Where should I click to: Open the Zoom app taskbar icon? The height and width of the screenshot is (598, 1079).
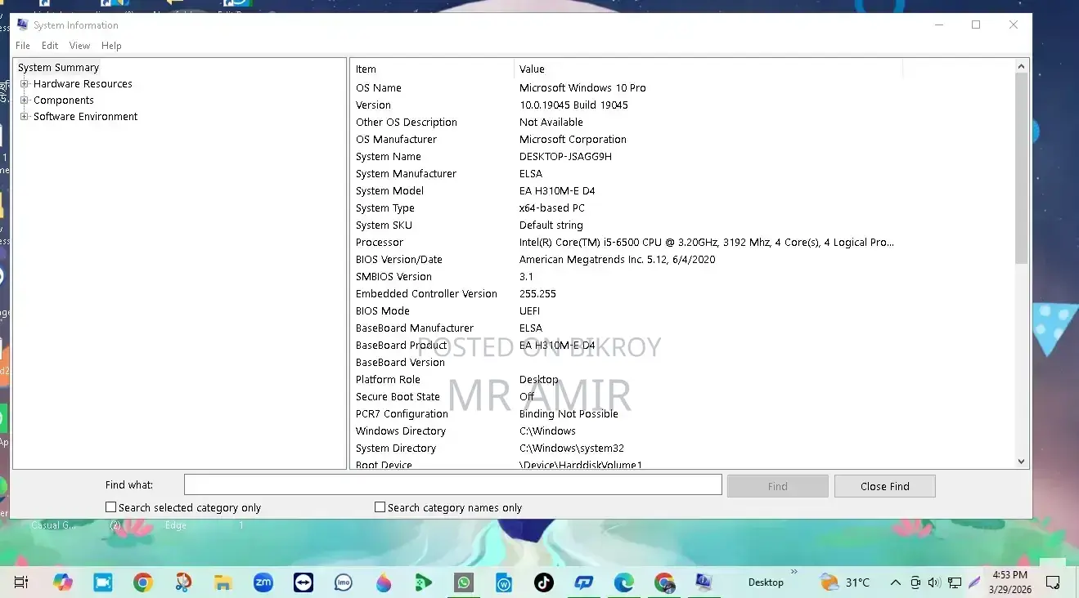point(263,582)
